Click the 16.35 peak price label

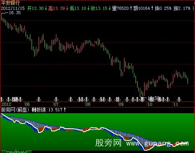click(15, 13)
